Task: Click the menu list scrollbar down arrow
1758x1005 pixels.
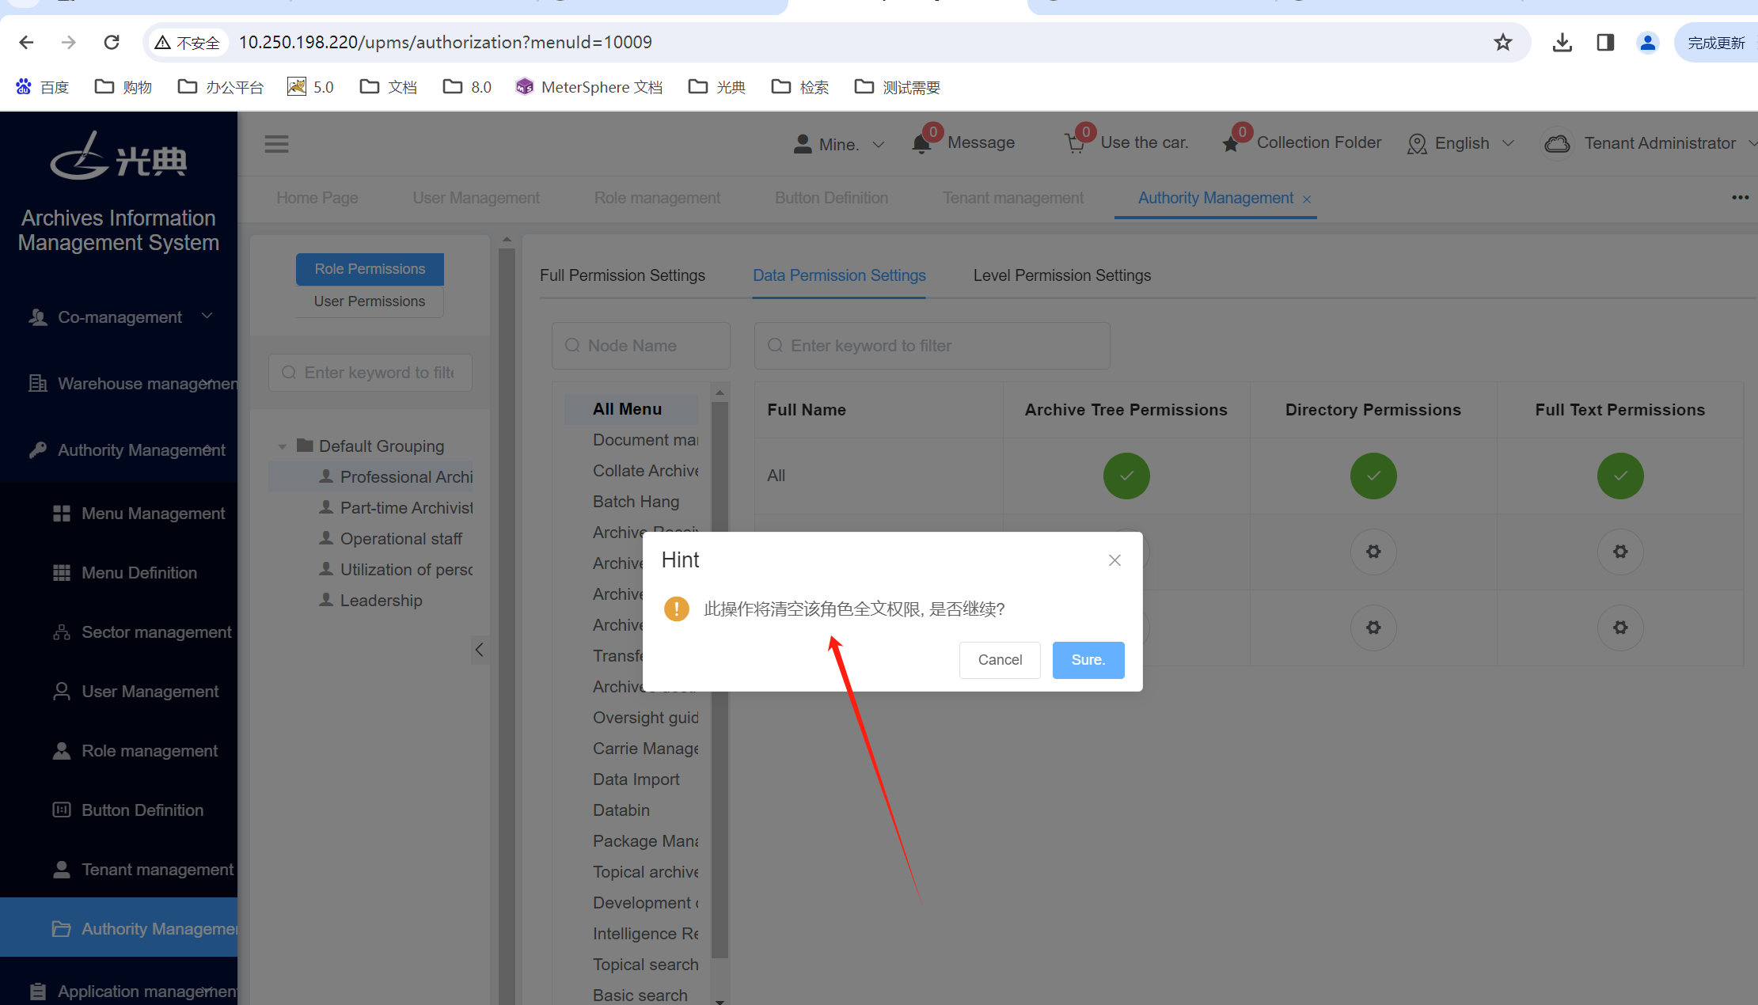Action: click(x=720, y=1001)
